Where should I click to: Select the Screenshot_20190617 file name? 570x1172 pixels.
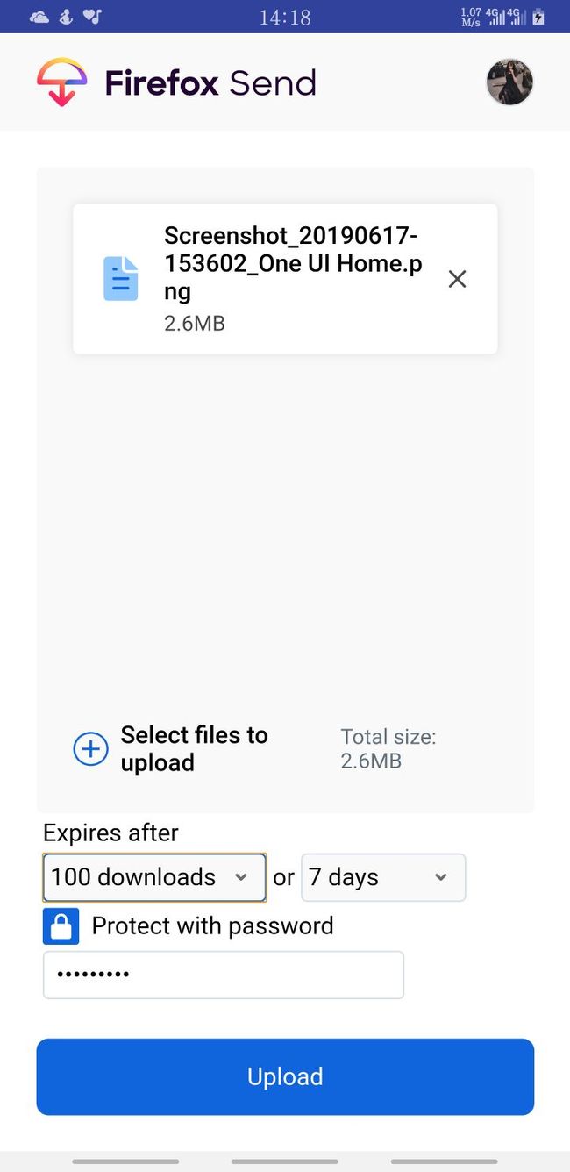point(293,263)
